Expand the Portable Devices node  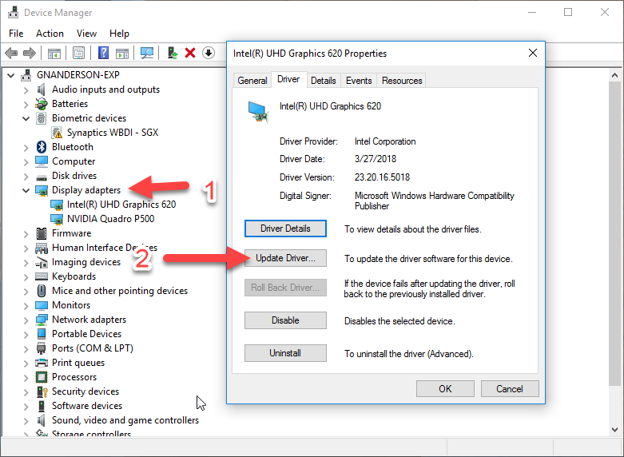pos(26,335)
